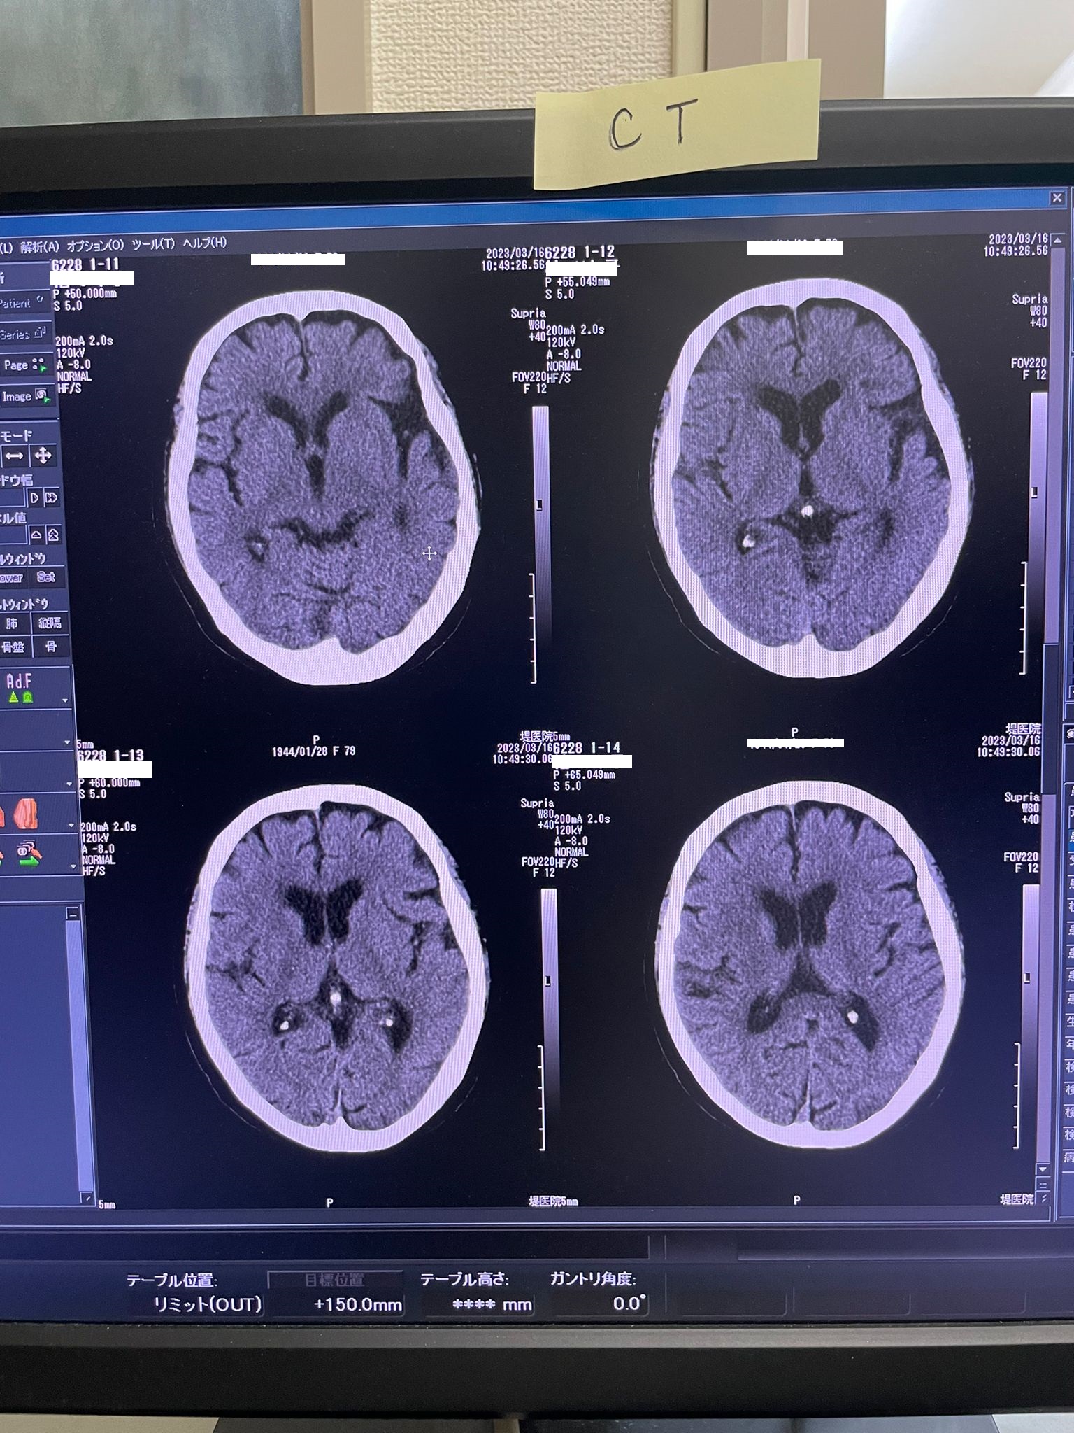This screenshot has width=1074, height=1433.
Task: Click 'P +60.000mm' on slice 1-13
Action: click(109, 782)
